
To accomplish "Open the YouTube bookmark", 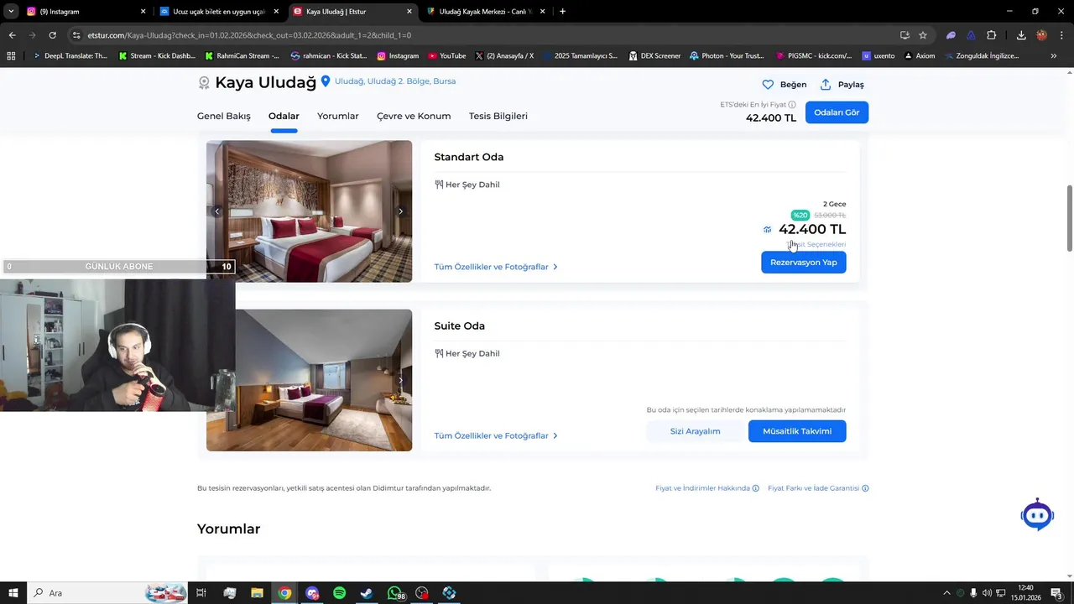I will 446,55.
